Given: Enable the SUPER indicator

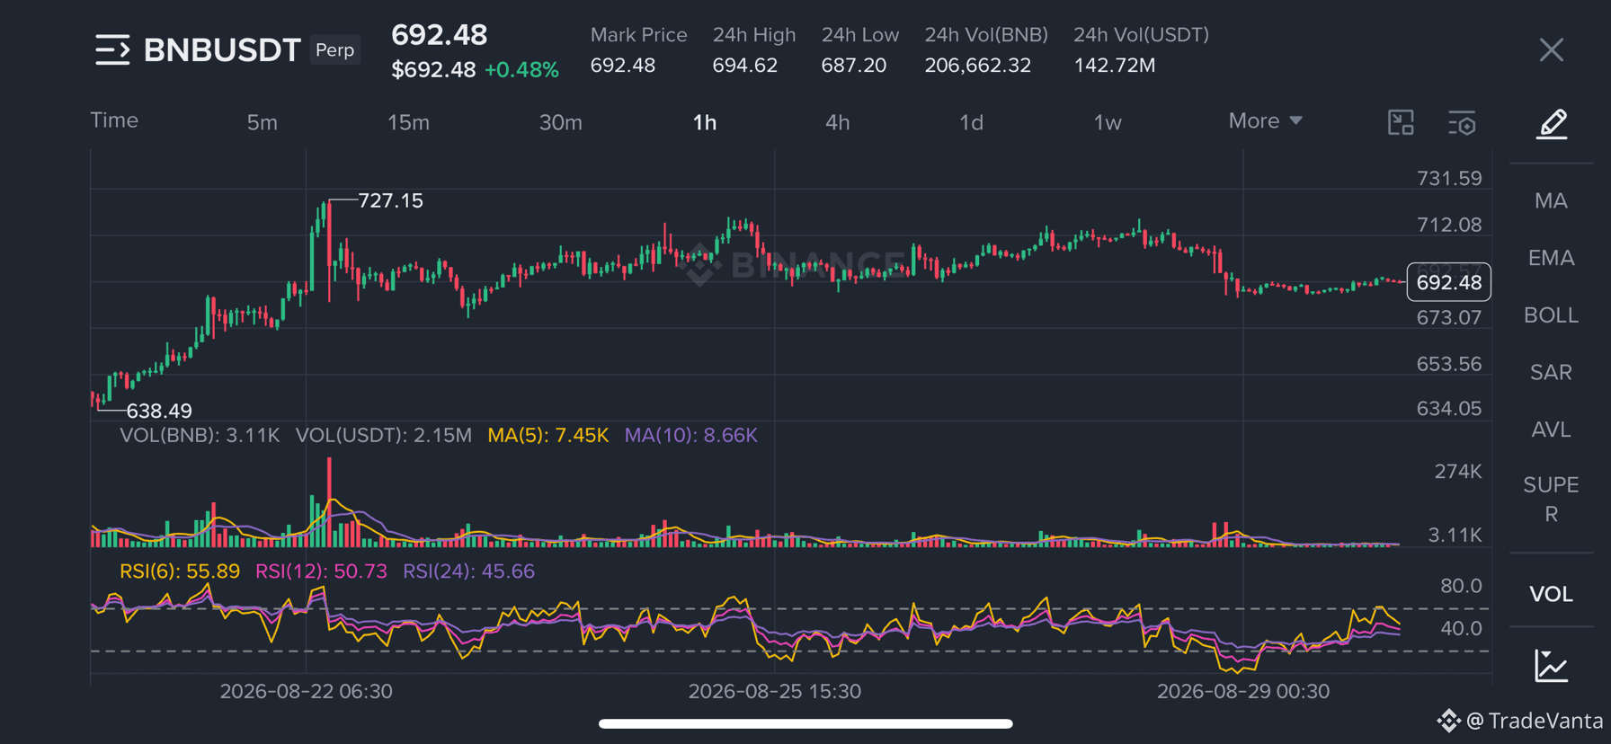Looking at the screenshot, I should pos(1551,499).
